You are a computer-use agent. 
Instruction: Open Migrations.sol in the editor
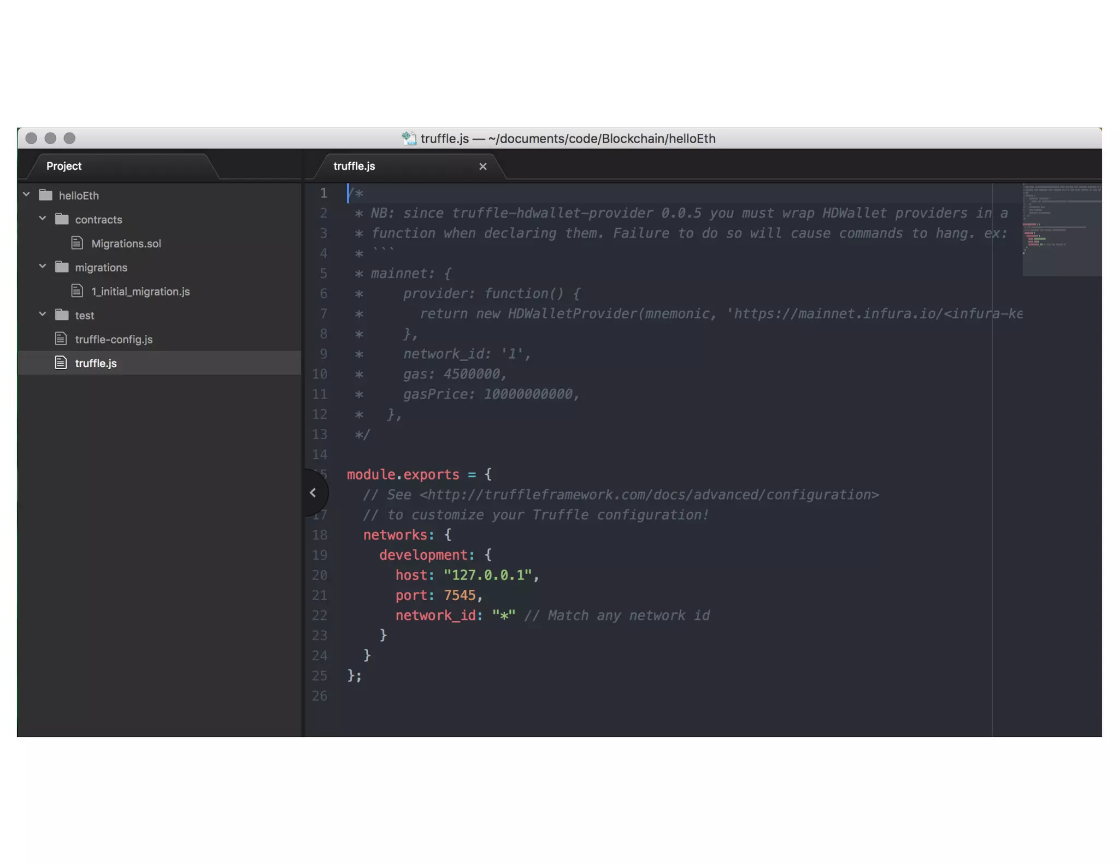pyautogui.click(x=126, y=244)
